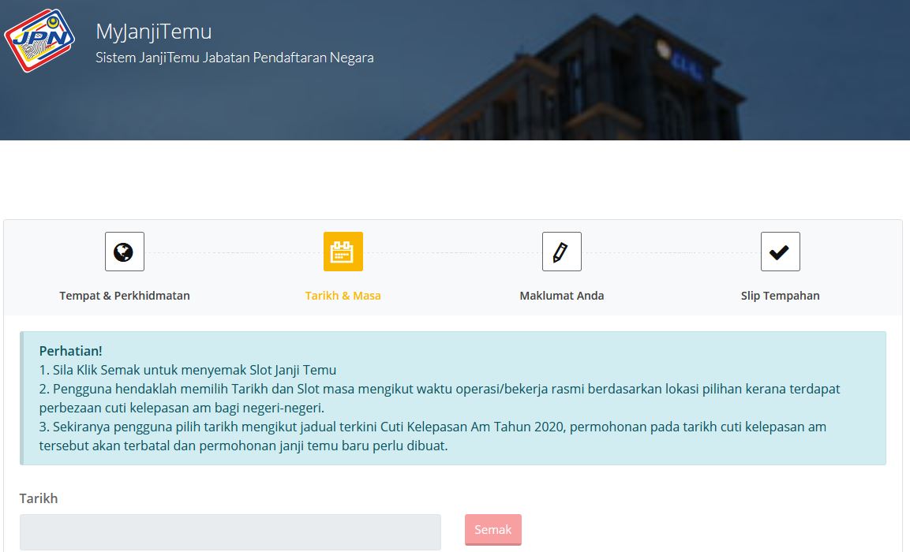Click the yellow calendar icon step
The height and width of the screenshot is (552, 910).
[343, 252]
